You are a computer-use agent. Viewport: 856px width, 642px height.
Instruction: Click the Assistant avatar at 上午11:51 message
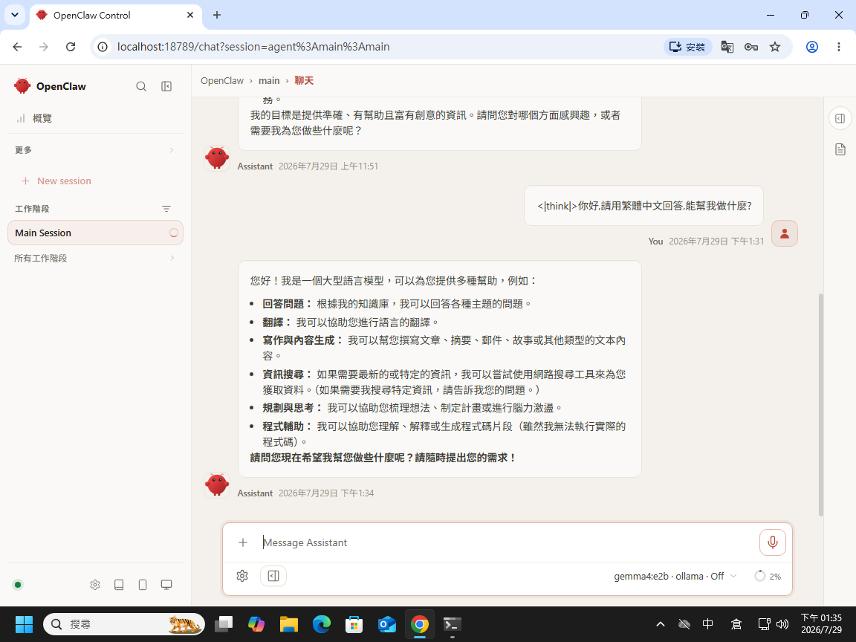tap(217, 158)
